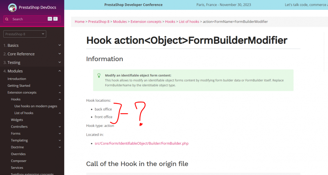Click the List of hooks breadcrumb link
Image resolution: width=328 pixels, height=175 pixels.
click(x=189, y=22)
